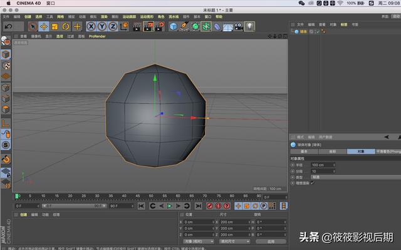Click the Render View clapperboard icon
The image size is (401, 250).
point(137,26)
